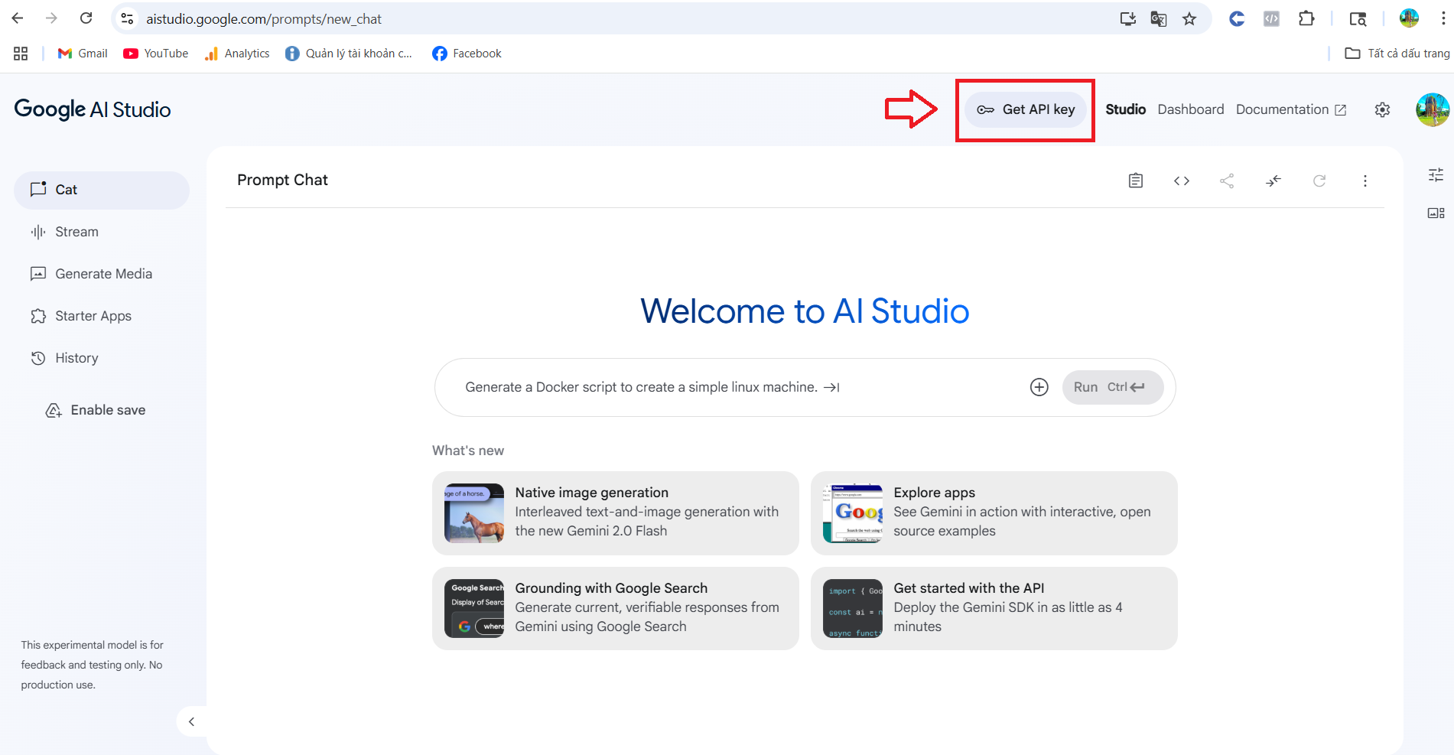Open the Documentation link
The height and width of the screenshot is (755, 1454).
click(x=1290, y=109)
